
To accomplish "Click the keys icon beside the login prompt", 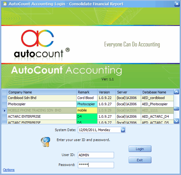I will pos(45,142).
